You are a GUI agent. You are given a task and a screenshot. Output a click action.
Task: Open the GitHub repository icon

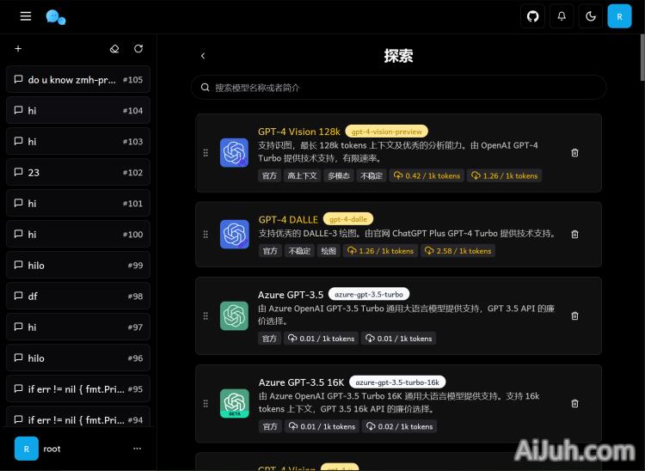click(x=532, y=16)
